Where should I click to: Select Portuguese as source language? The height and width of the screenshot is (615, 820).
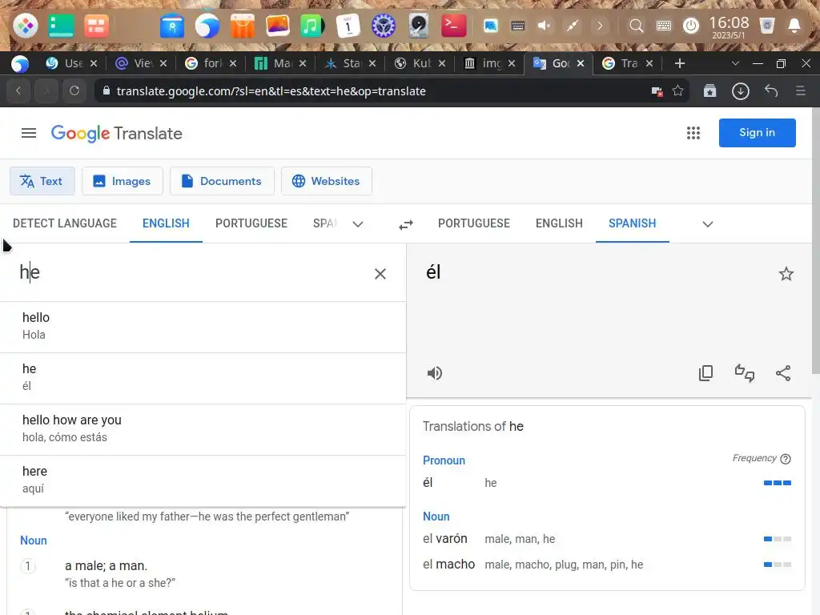coord(251,223)
